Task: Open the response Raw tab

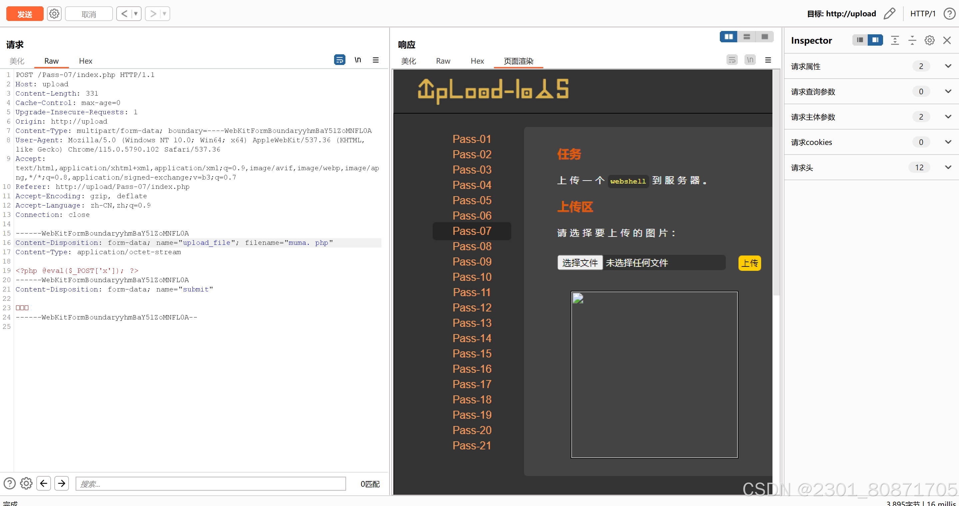Action: click(x=443, y=61)
